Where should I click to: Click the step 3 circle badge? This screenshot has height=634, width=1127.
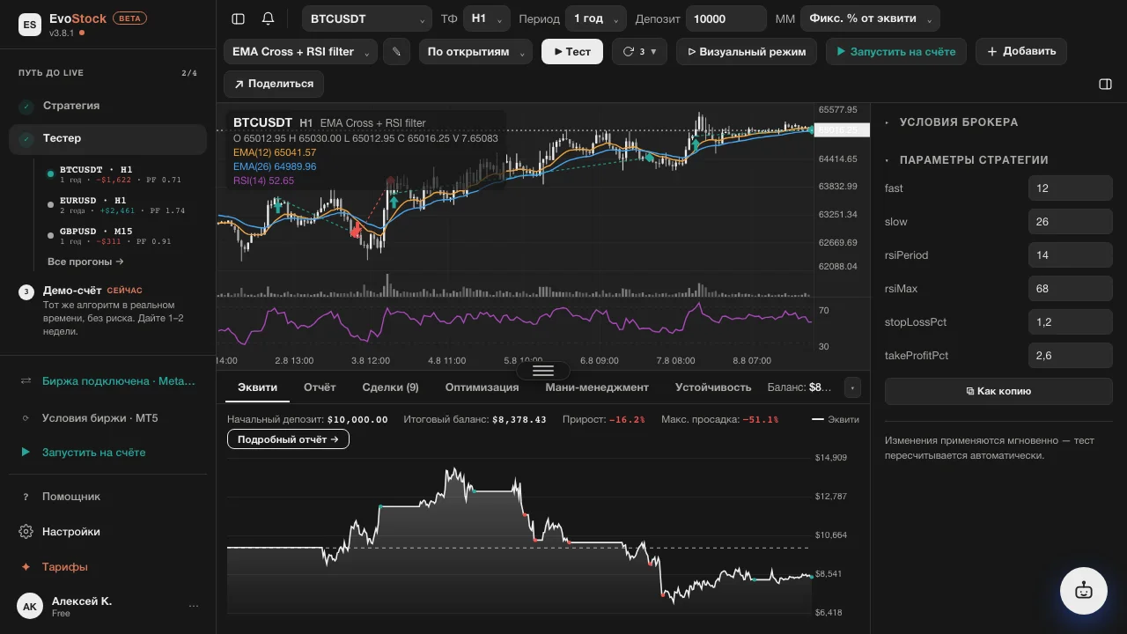[26, 291]
